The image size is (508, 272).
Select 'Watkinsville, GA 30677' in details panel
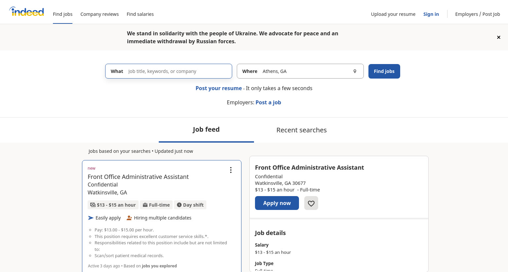point(280,183)
